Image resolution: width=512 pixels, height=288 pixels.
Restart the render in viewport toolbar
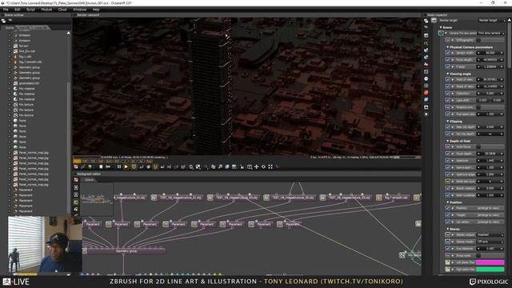pyautogui.click(x=108, y=167)
